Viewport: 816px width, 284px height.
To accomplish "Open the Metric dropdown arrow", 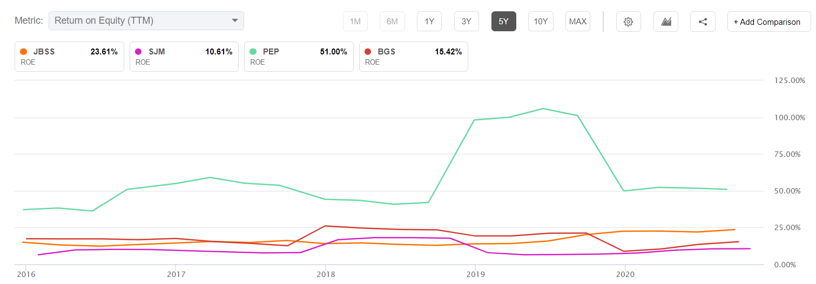I will (235, 20).
